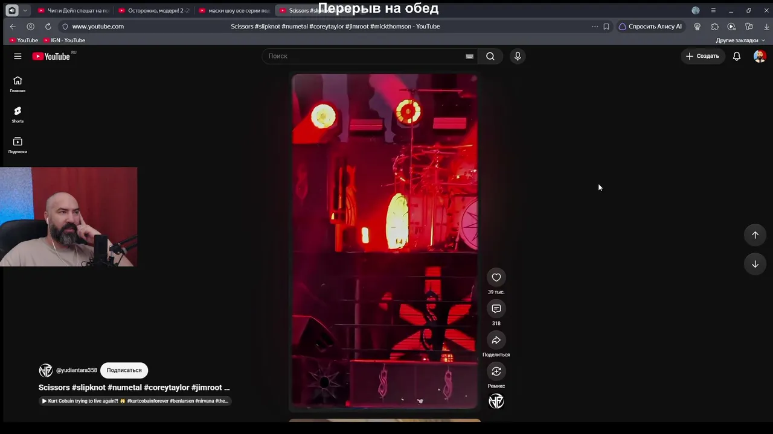Open YouTube notifications bell

[x=737, y=56]
